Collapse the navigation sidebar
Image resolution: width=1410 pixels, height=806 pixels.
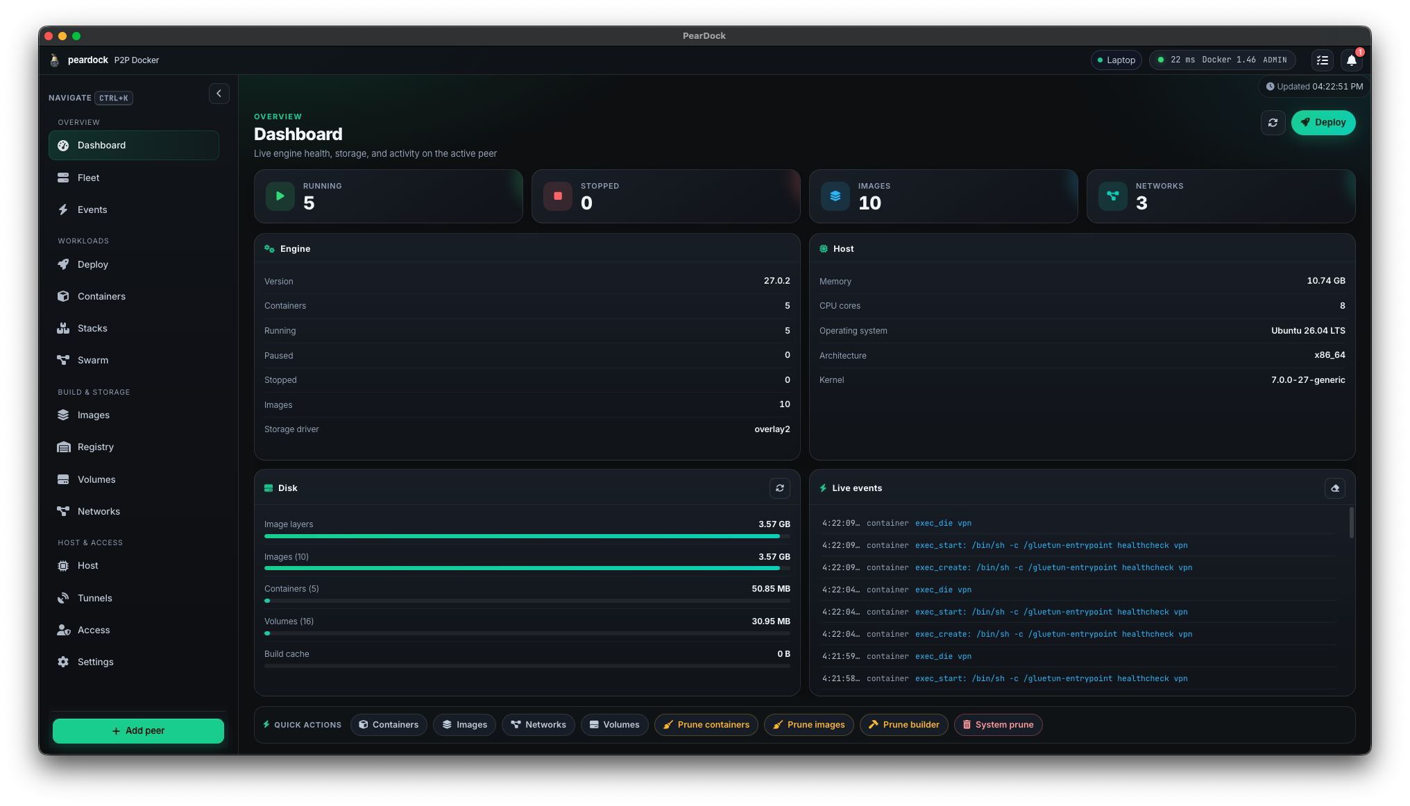[x=219, y=94]
